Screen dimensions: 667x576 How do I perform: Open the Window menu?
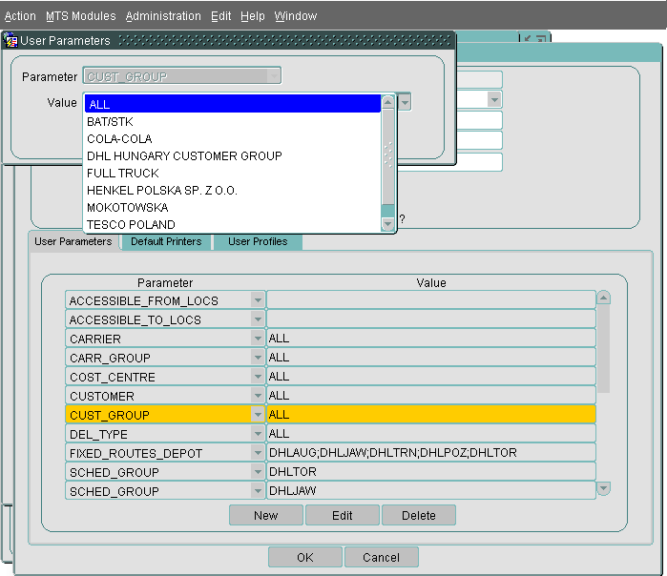coord(296,16)
